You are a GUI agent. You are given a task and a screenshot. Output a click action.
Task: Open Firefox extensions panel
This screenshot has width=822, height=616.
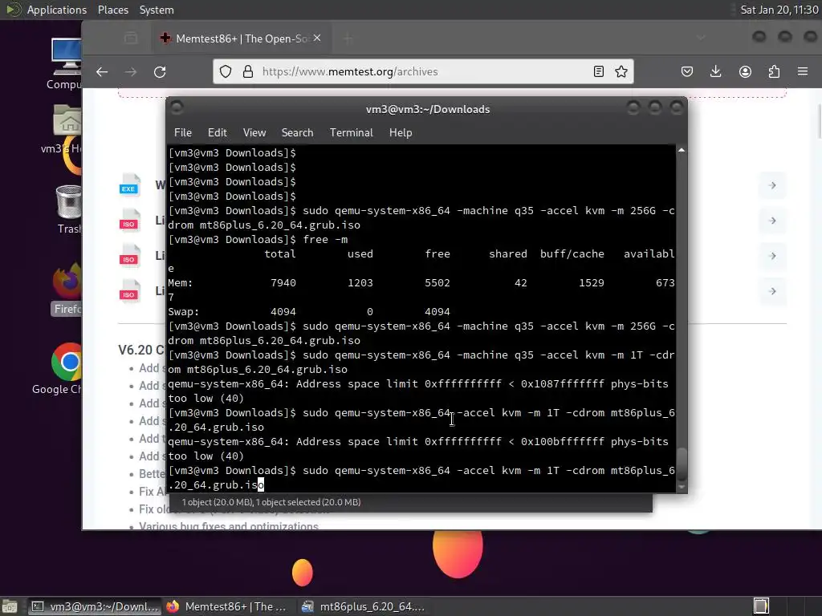click(x=774, y=71)
